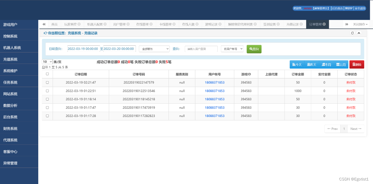
Task: Toggle the select-all checkbox in table header
Action: tap(47, 74)
